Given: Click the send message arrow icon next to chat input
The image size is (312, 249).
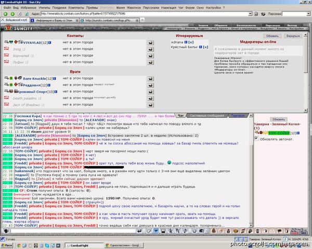Looking at the screenshot, I should pos(139,231).
